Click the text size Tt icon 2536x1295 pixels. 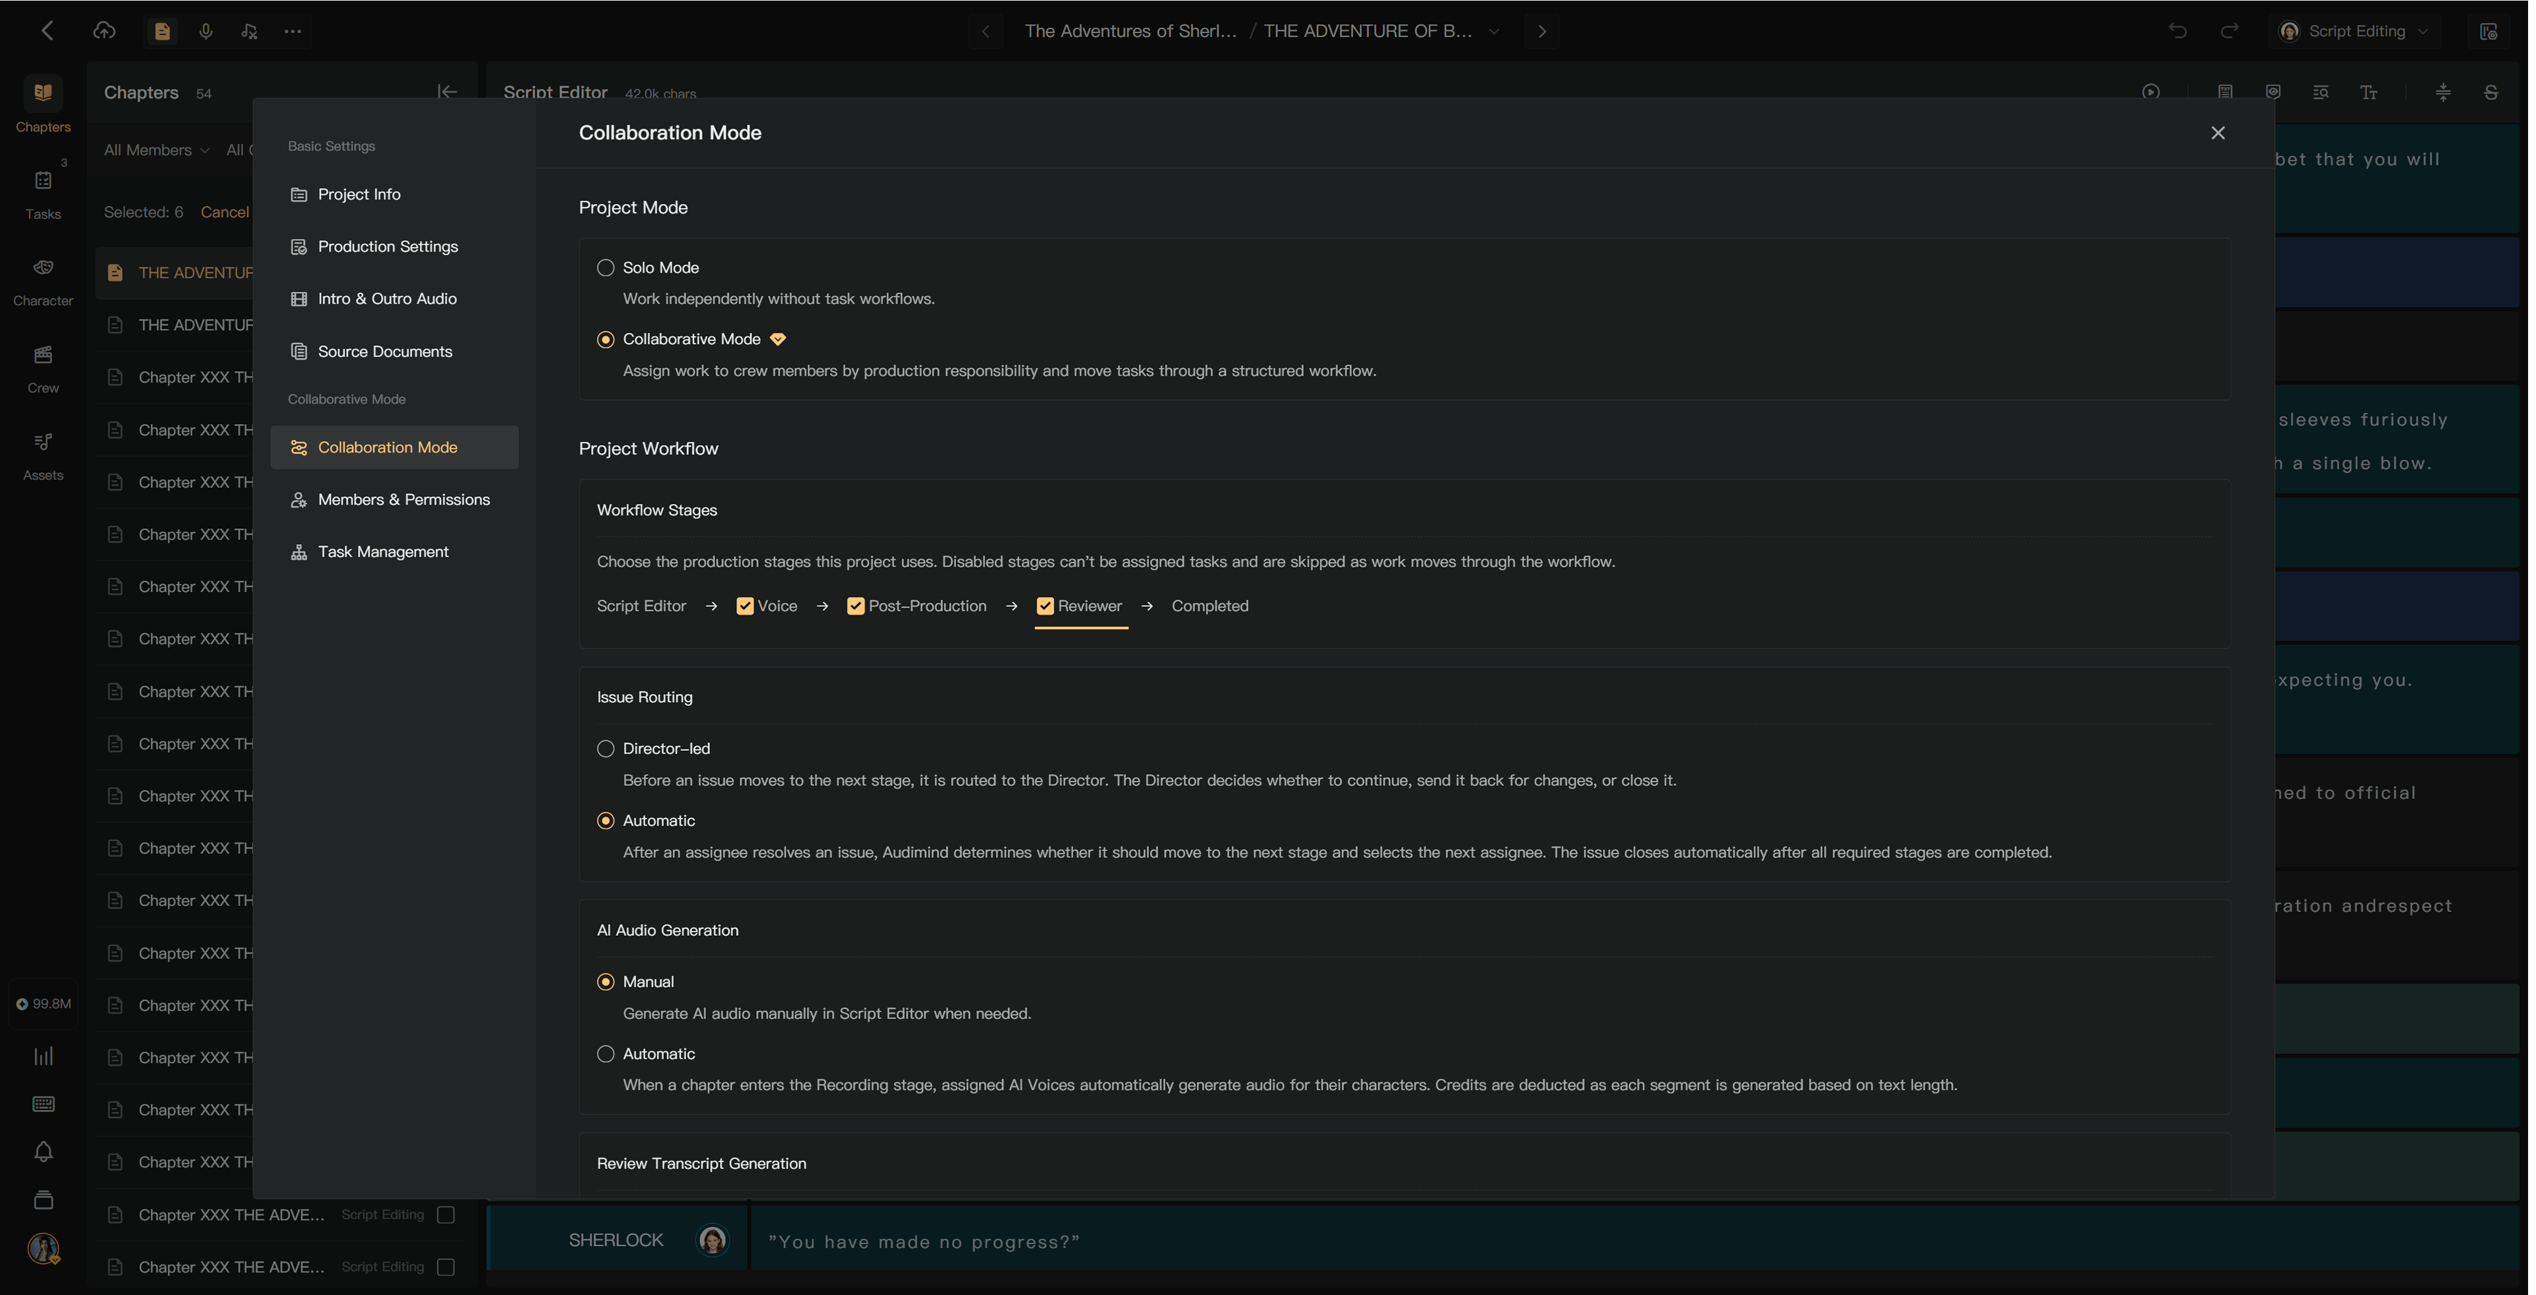(2370, 92)
